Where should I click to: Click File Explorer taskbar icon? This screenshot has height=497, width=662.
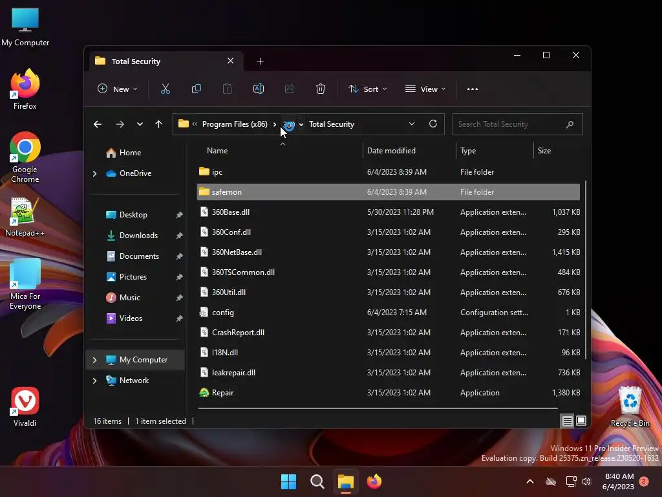(x=345, y=481)
